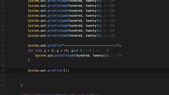Click the comment '// 0 1 2 .. 10'
Viewport: 169px width, 95px height.
click(x=96, y=50)
